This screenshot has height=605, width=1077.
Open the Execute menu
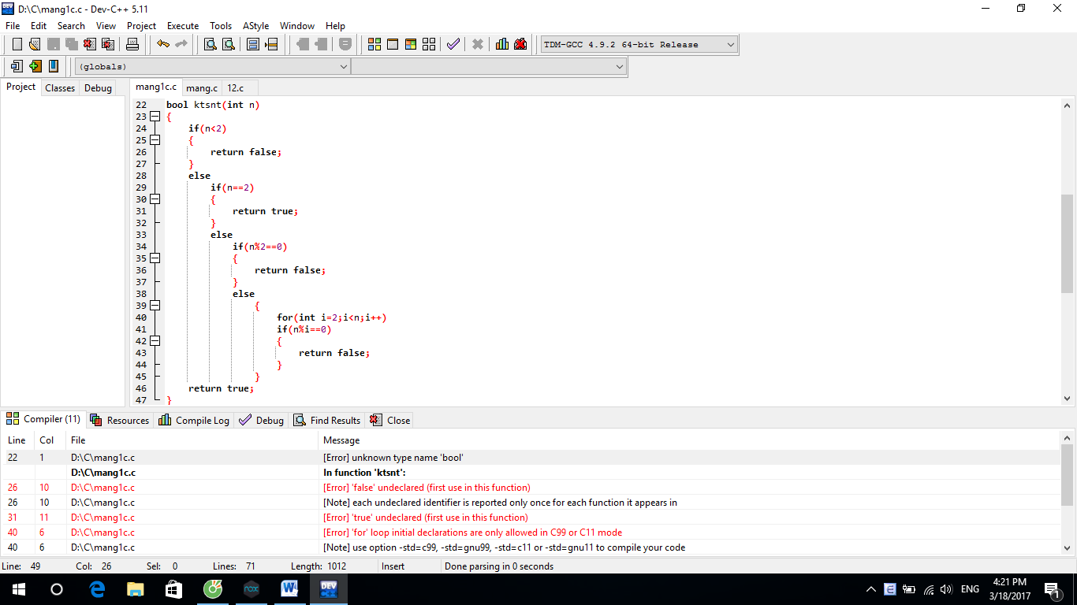(x=183, y=26)
